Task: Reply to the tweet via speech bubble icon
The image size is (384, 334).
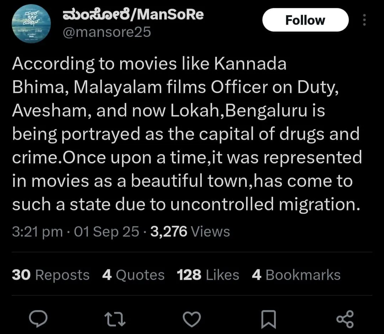Action: click(38, 319)
